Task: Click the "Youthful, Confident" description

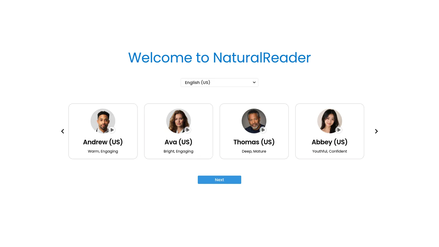Action: [x=330, y=151]
